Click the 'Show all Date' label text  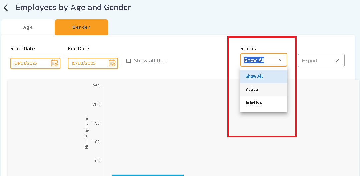click(x=151, y=61)
